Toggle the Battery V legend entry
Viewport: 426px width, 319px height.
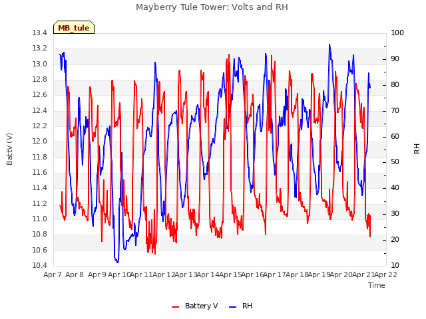[195, 306]
